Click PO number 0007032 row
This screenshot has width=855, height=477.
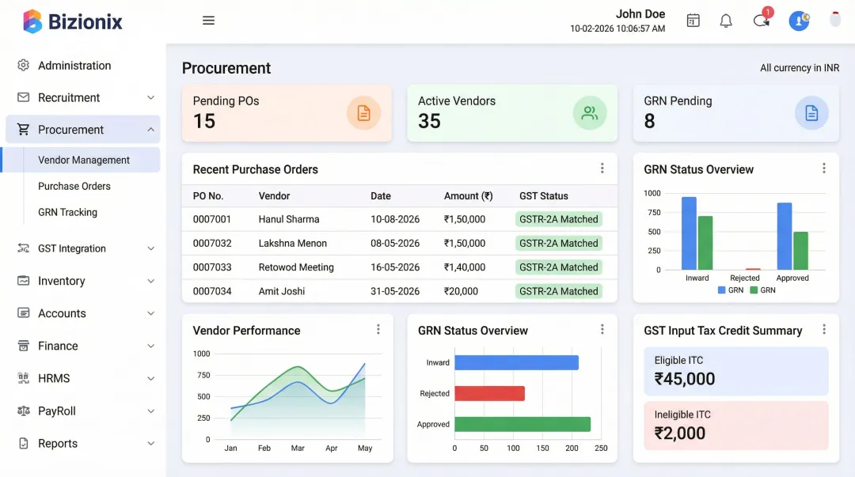[x=212, y=243]
